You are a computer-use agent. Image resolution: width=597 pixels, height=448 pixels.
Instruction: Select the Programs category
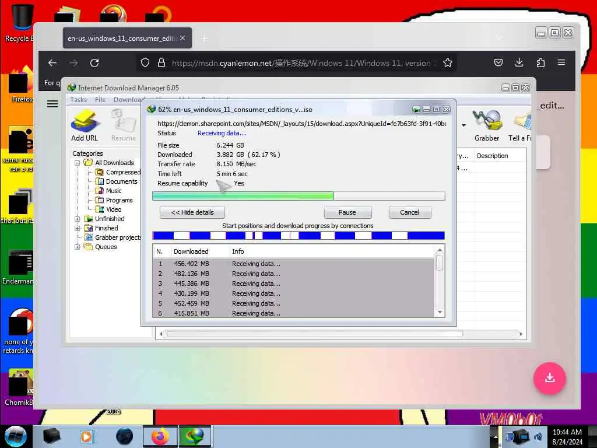point(114,200)
